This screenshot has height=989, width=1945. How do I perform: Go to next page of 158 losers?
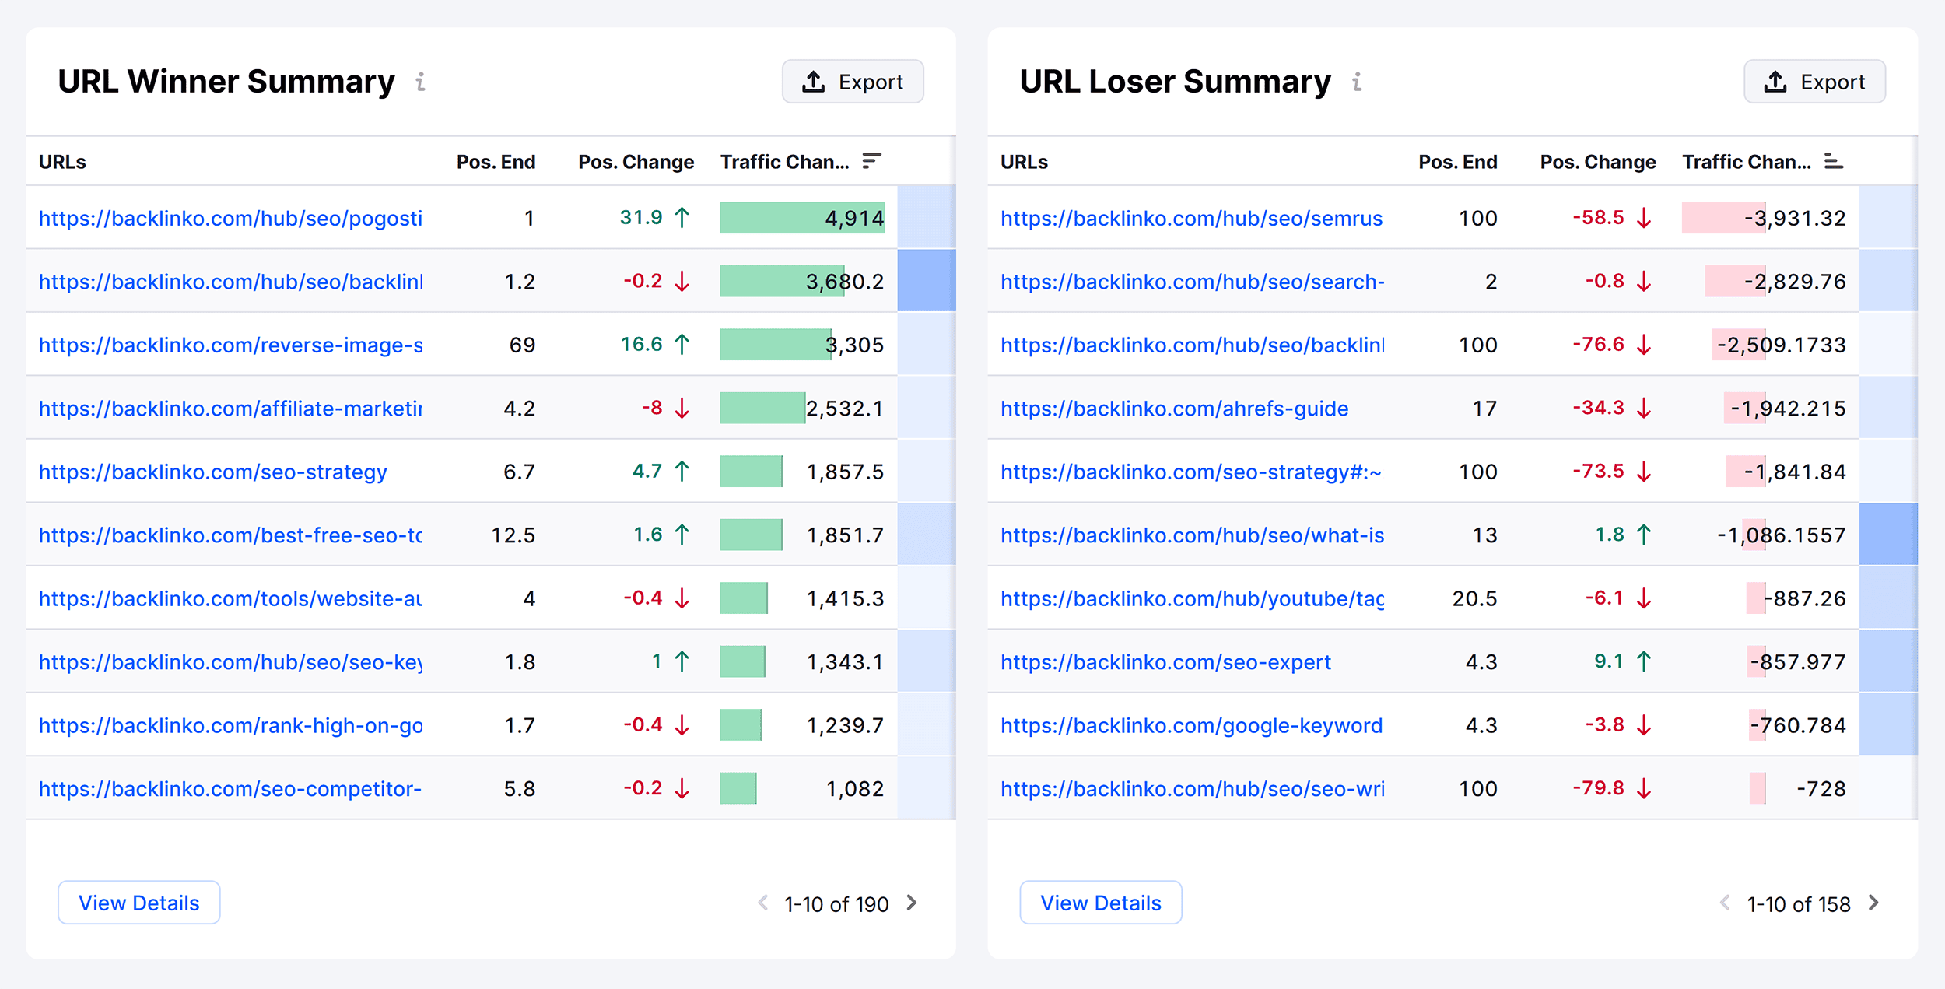1873,903
